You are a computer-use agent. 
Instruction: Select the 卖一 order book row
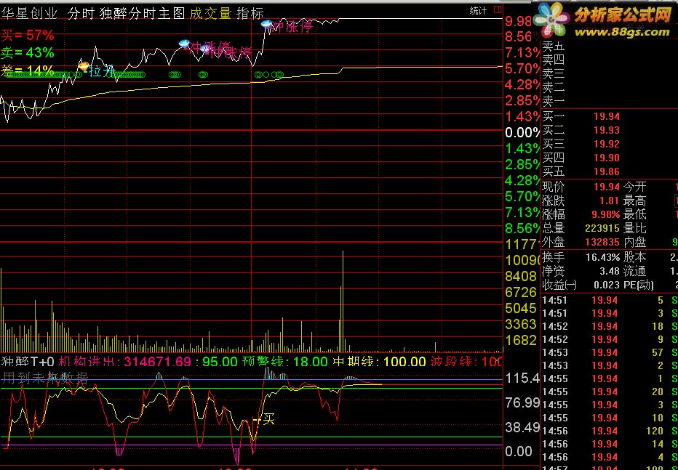point(609,101)
